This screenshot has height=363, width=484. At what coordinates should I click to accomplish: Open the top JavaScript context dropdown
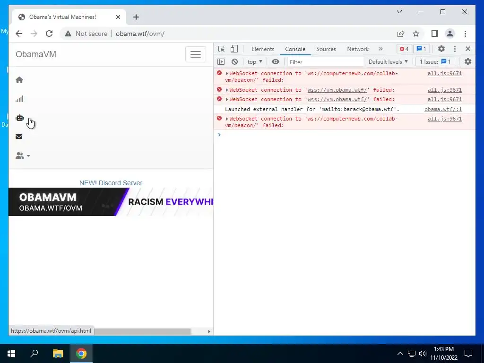(255, 62)
